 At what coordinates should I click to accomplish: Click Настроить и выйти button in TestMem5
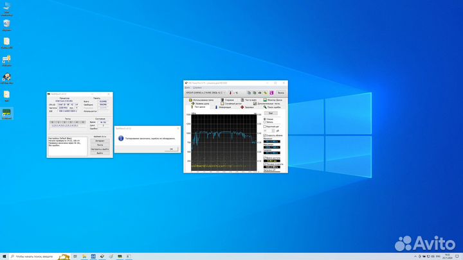[100, 149]
